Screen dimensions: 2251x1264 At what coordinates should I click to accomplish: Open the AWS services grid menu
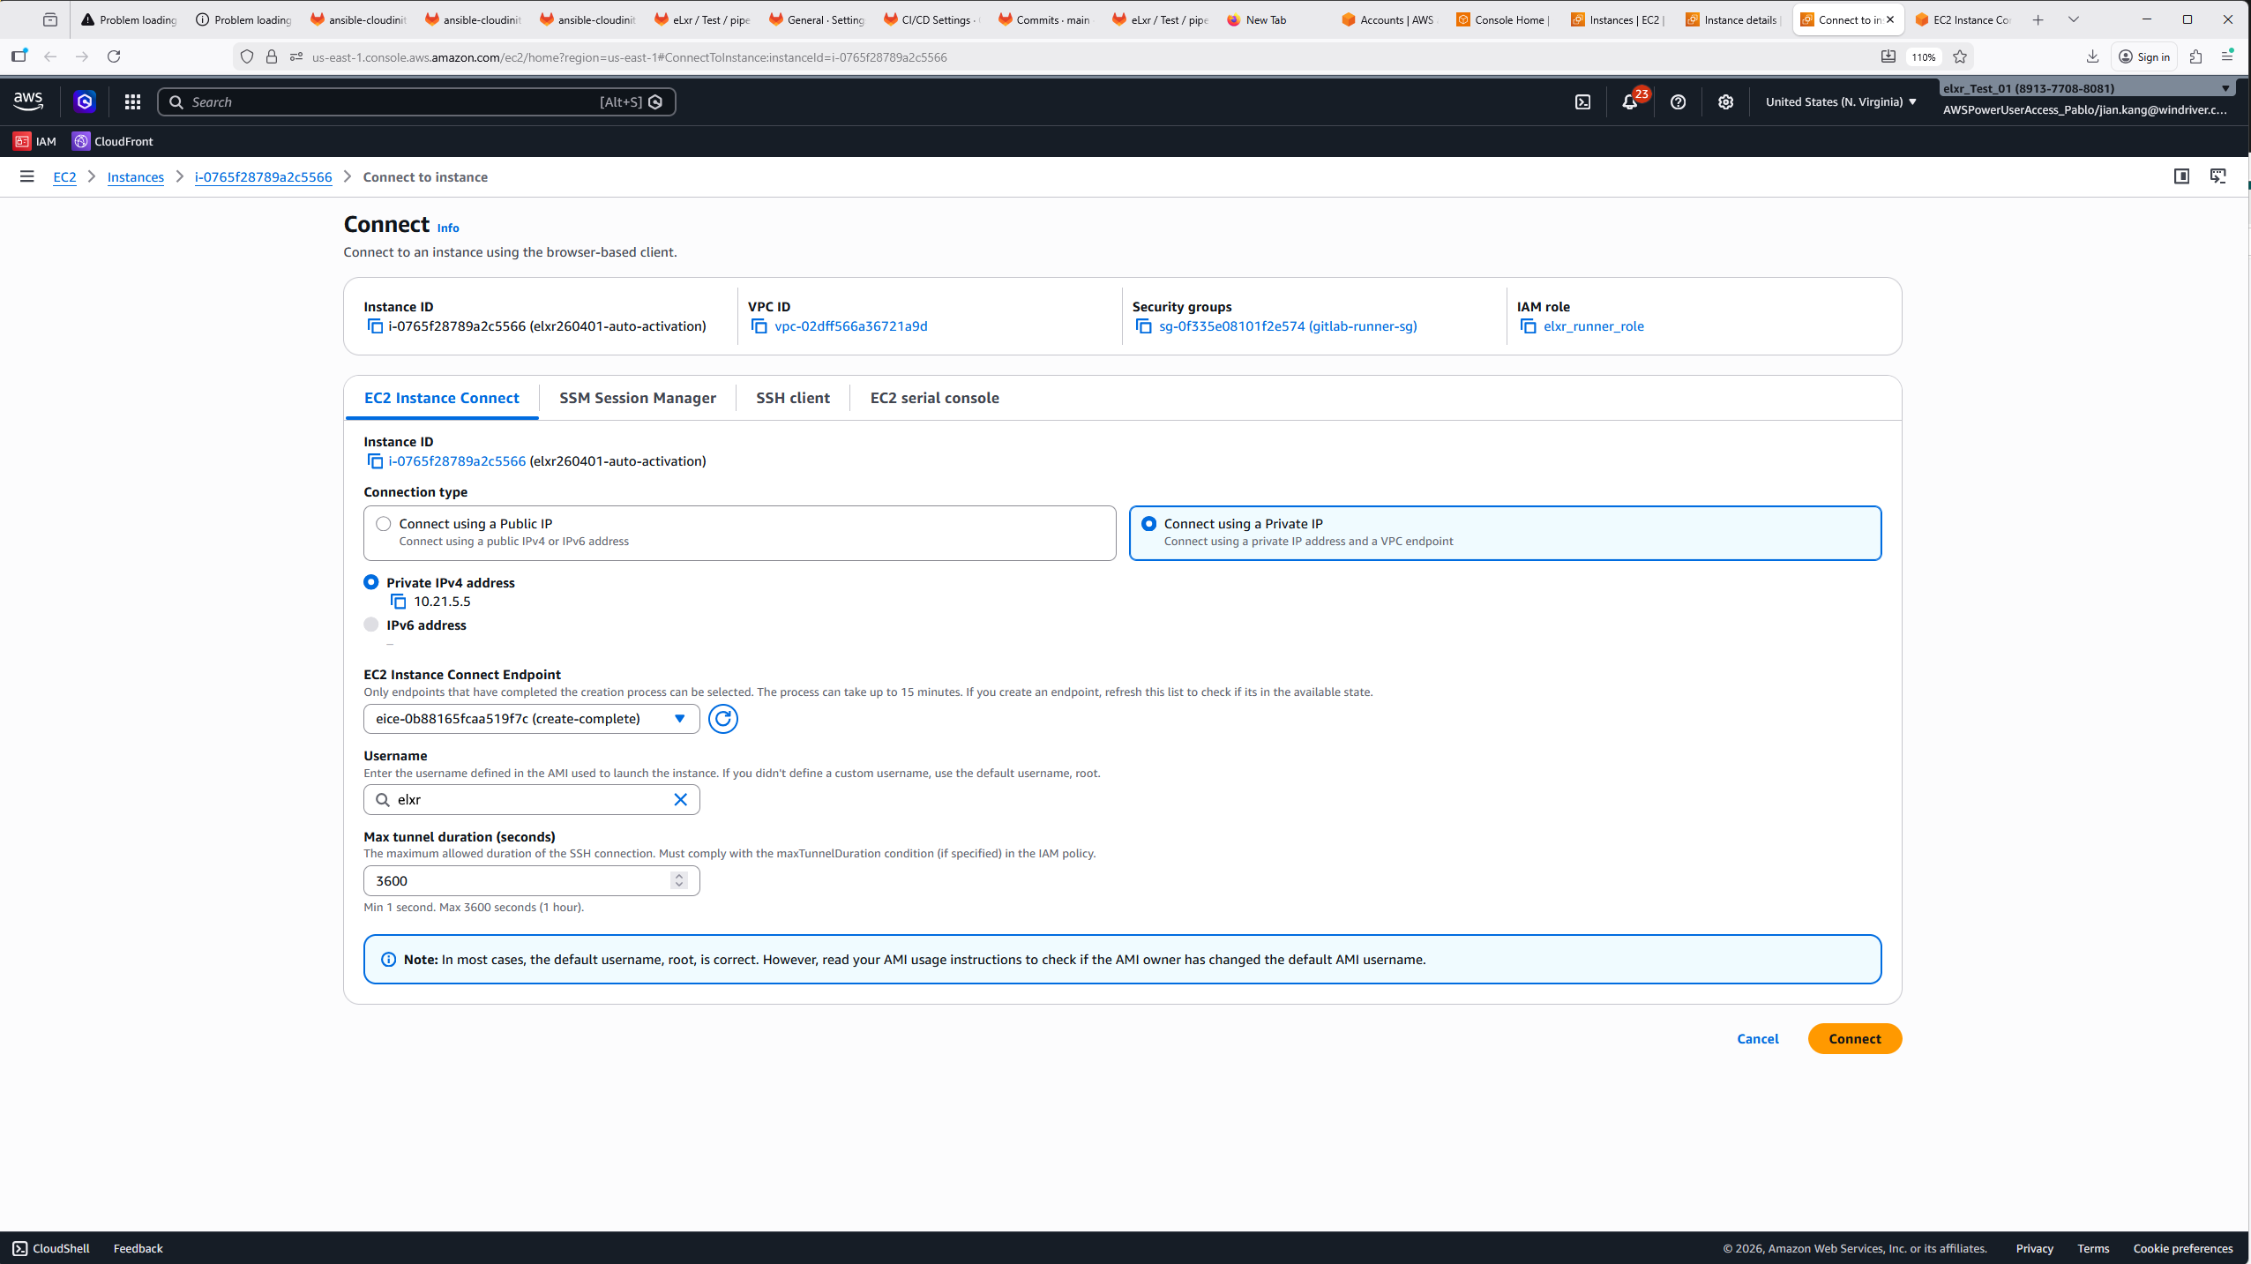(x=131, y=101)
